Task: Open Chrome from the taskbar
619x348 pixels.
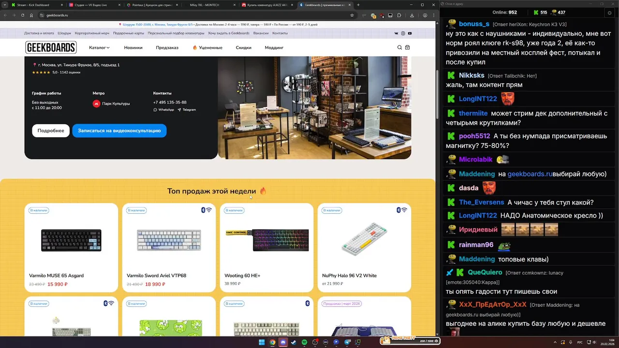Action: click(x=272, y=342)
